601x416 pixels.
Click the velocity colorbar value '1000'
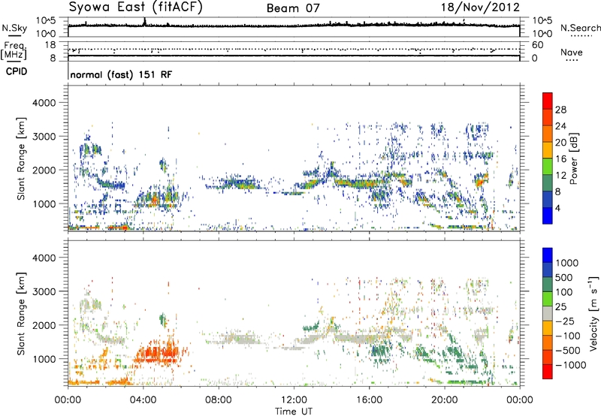tap(567, 263)
